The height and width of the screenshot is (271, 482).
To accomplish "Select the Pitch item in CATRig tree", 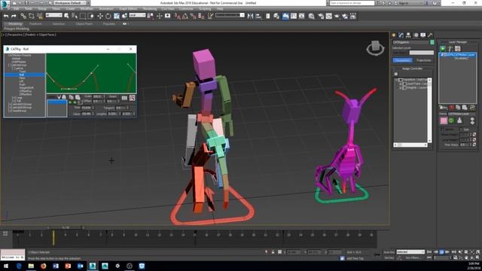I will (22, 78).
